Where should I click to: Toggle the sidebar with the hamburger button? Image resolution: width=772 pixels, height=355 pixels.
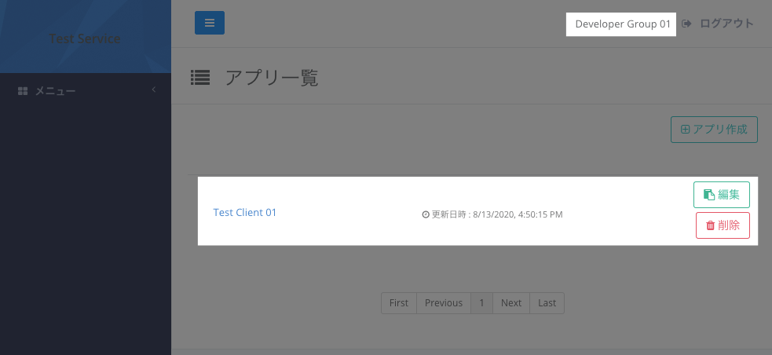click(209, 23)
